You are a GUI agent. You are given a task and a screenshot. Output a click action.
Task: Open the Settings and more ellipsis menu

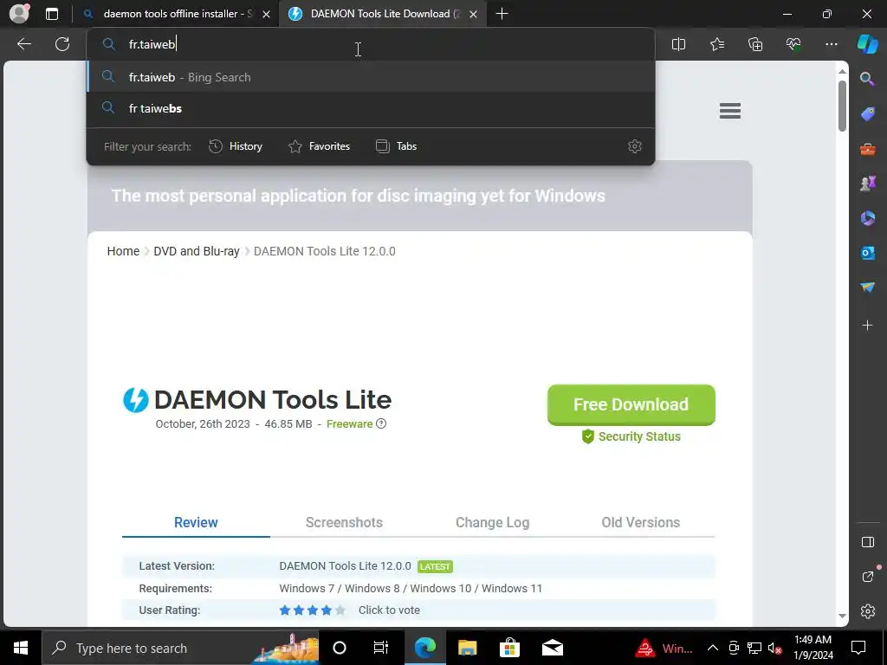[x=831, y=44]
